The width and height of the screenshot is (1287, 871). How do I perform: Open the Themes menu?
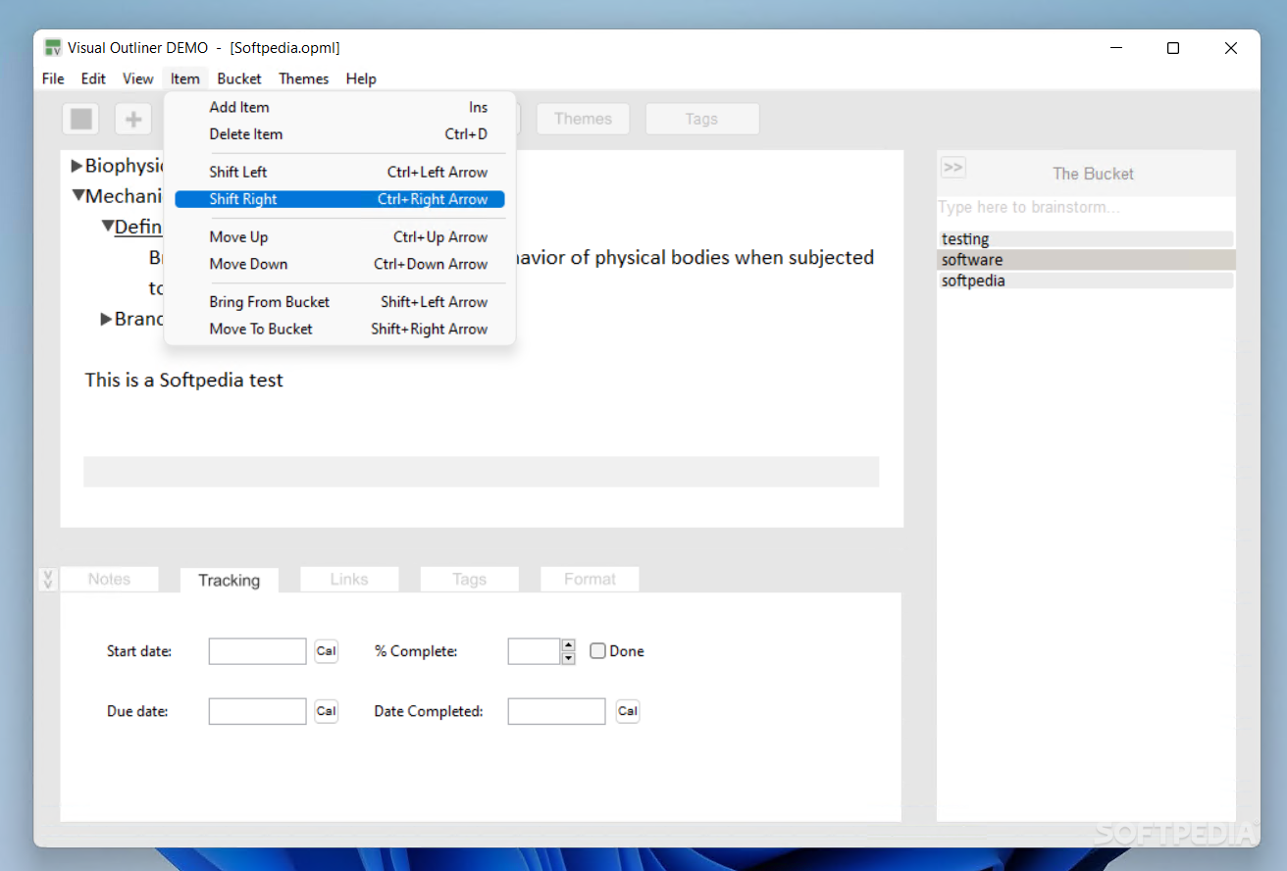pyautogui.click(x=304, y=78)
